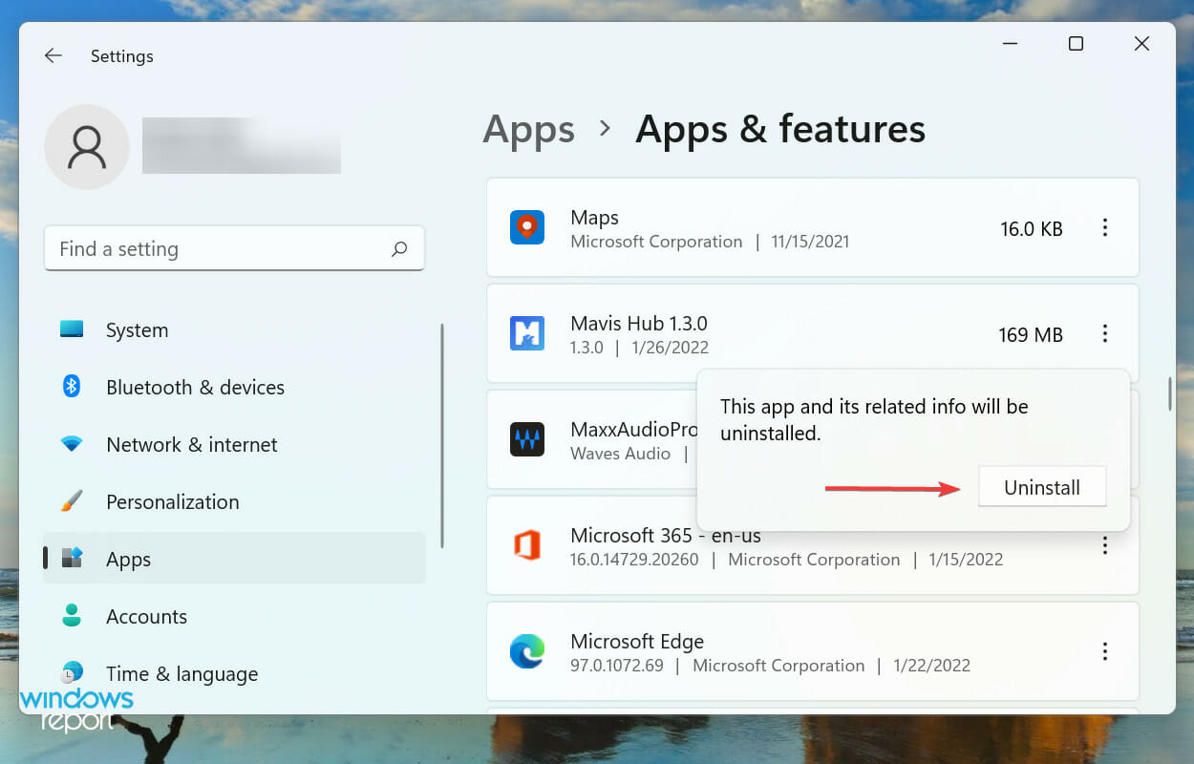Click the 169 MB size value
The image size is (1194, 764).
1031,335
